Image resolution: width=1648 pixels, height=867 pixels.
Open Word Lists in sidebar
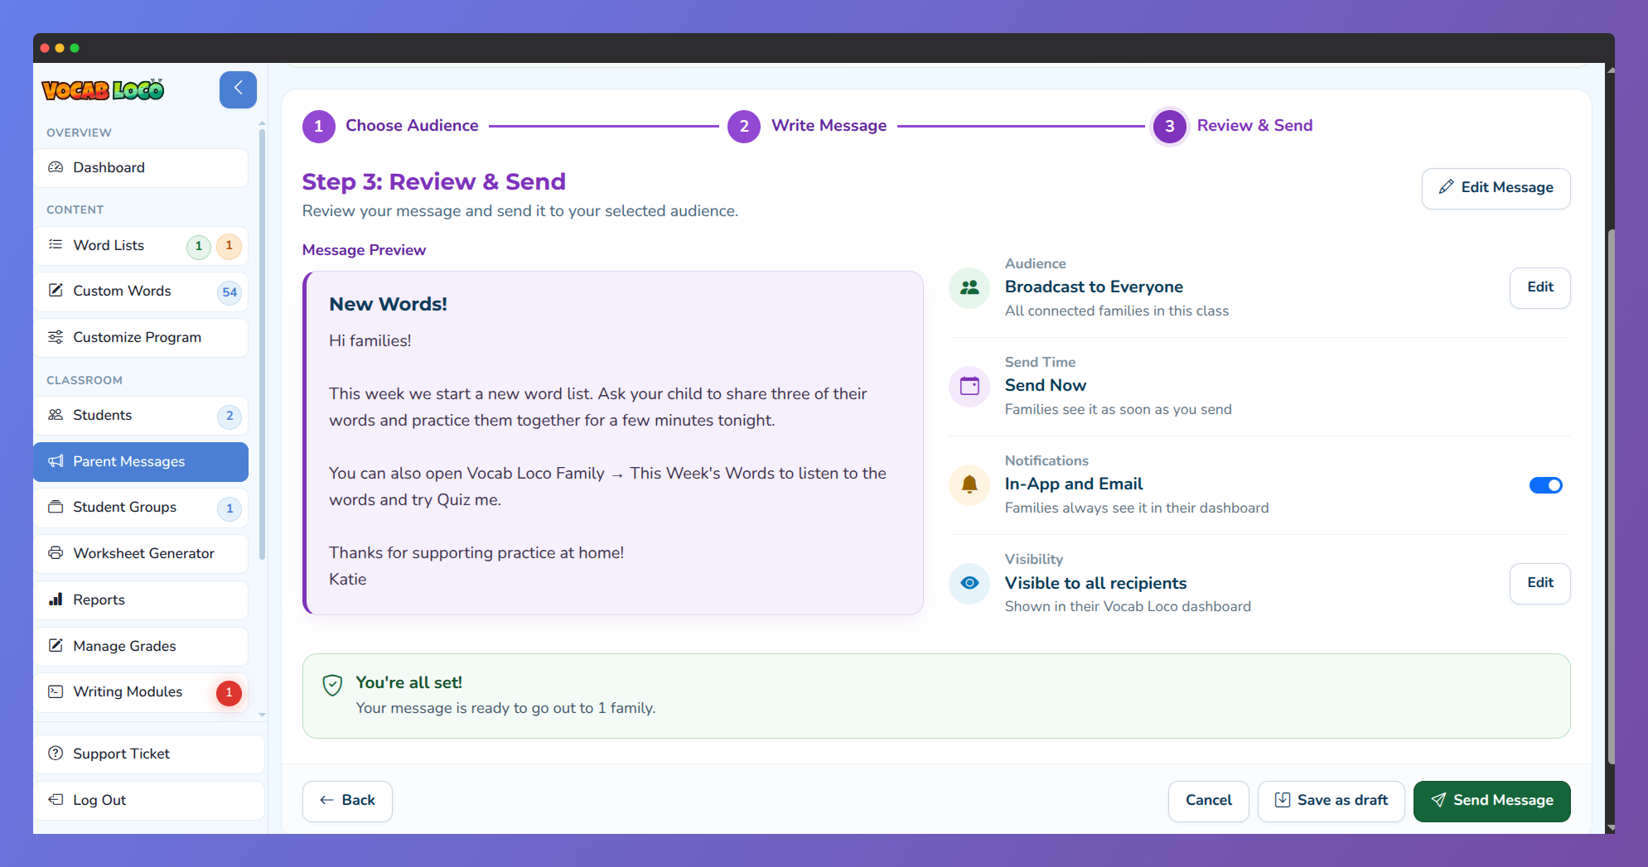(x=141, y=246)
